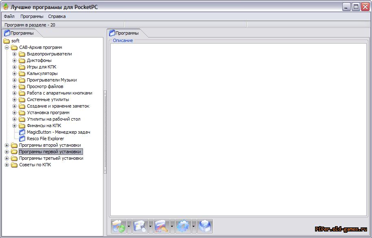Click the install package toolbar icon with green disc
This screenshot has width=372, height=238.
click(x=119, y=226)
